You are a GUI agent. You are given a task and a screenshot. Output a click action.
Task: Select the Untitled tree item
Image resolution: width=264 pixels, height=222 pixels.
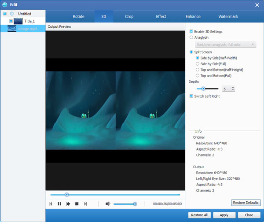23,14
